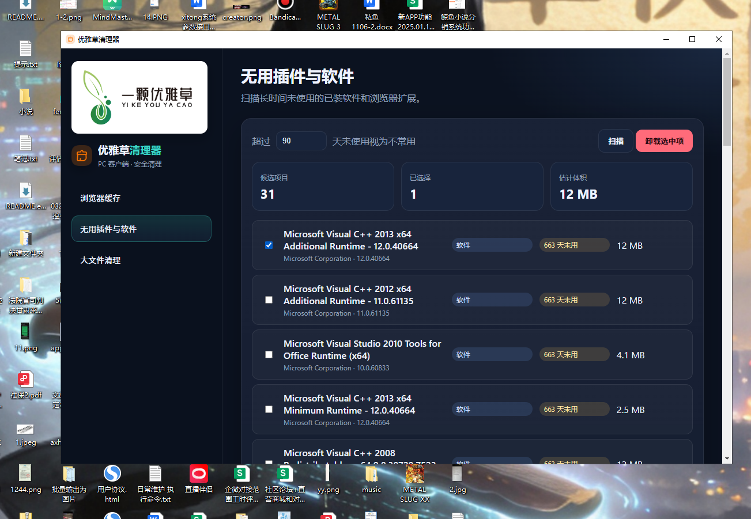This screenshot has width=751, height=519.
Task: Switch to 浏览器缓存 in the sidebar
Action: (x=141, y=198)
